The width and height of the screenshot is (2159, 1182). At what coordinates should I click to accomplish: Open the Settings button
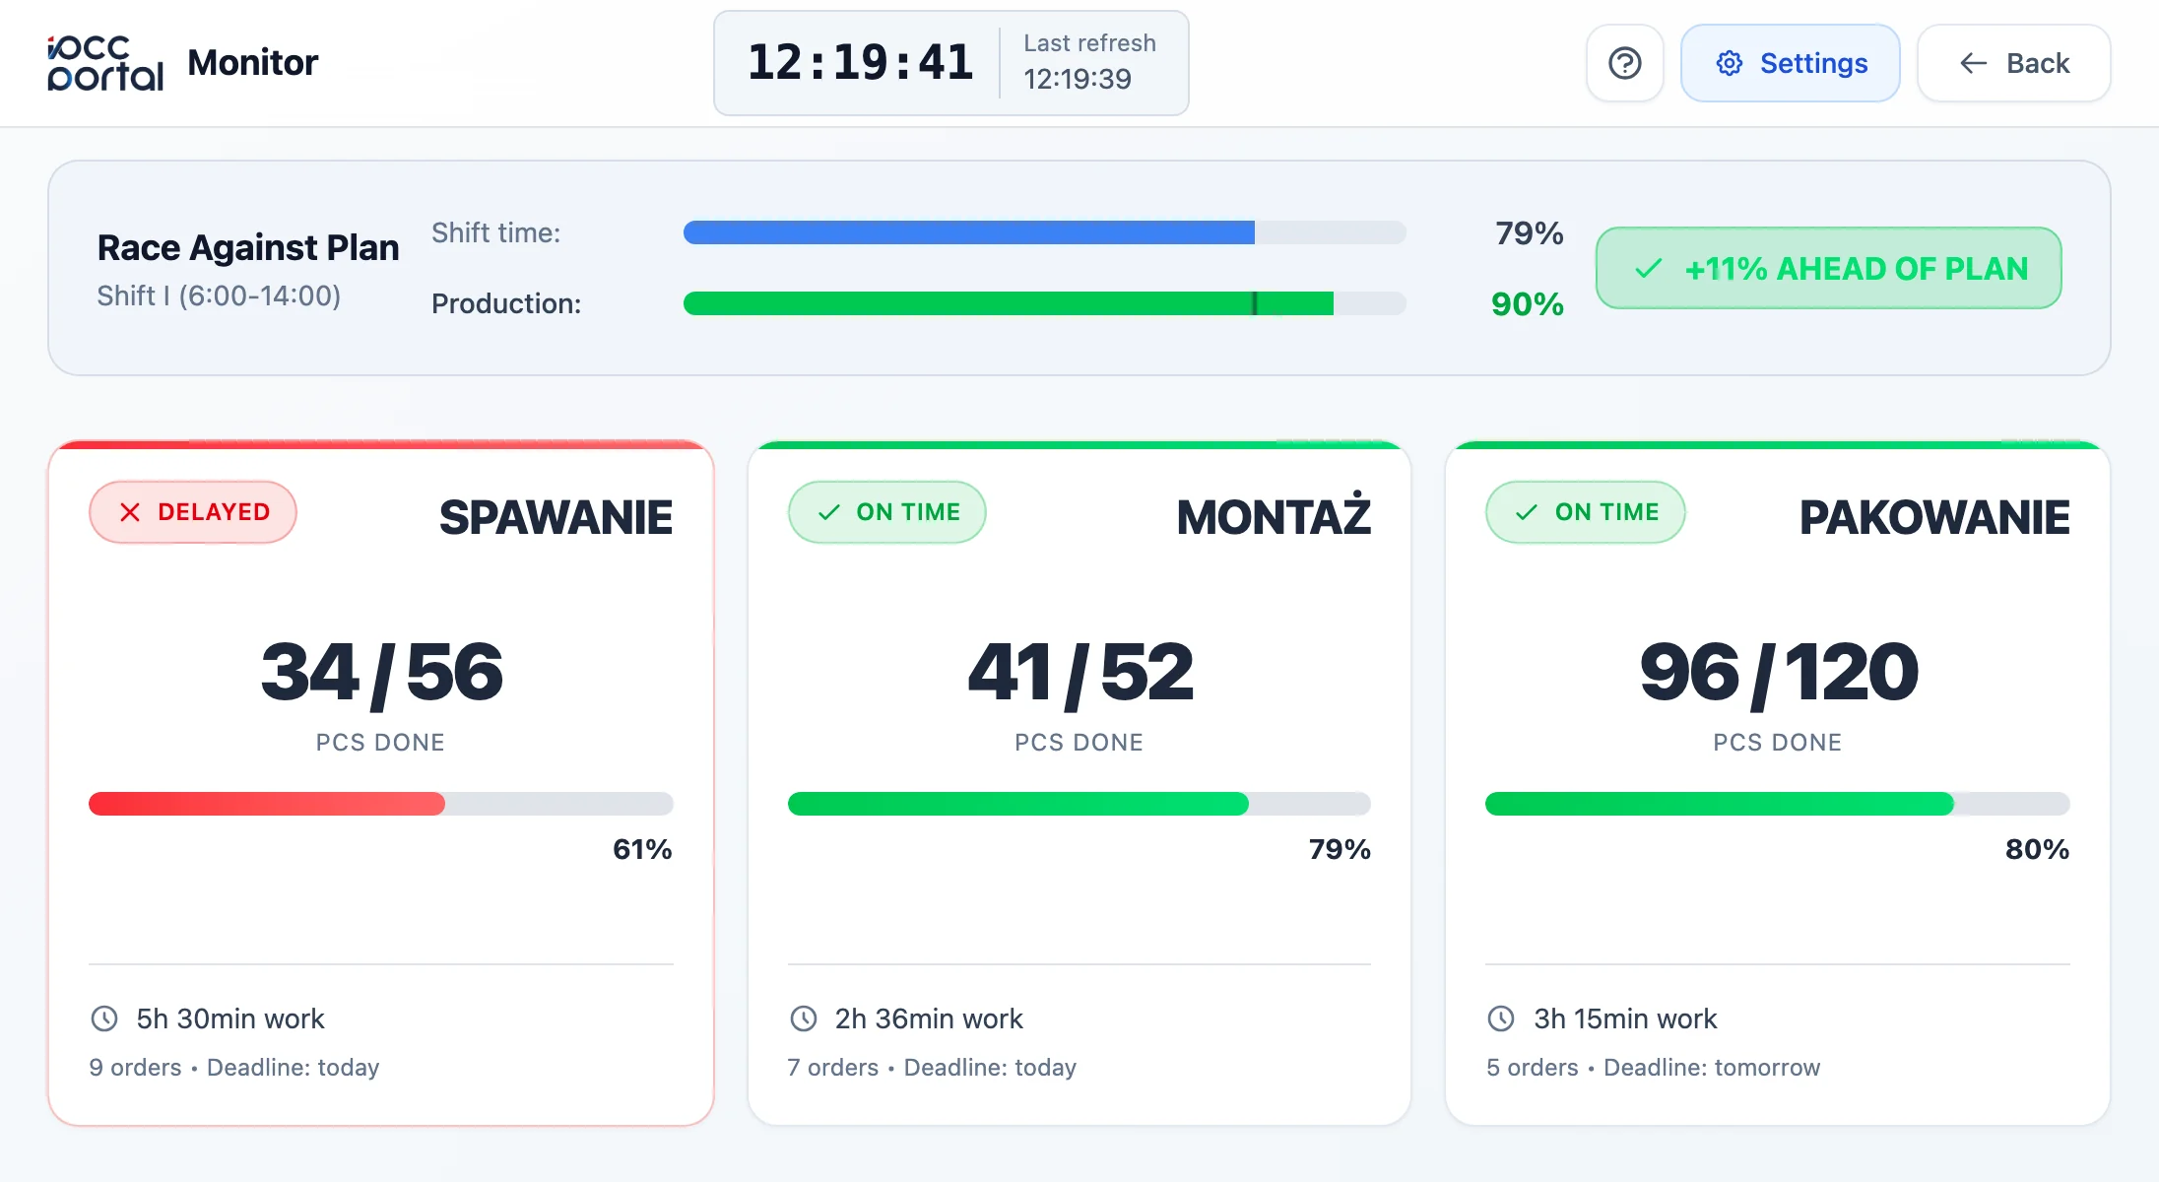(1790, 63)
